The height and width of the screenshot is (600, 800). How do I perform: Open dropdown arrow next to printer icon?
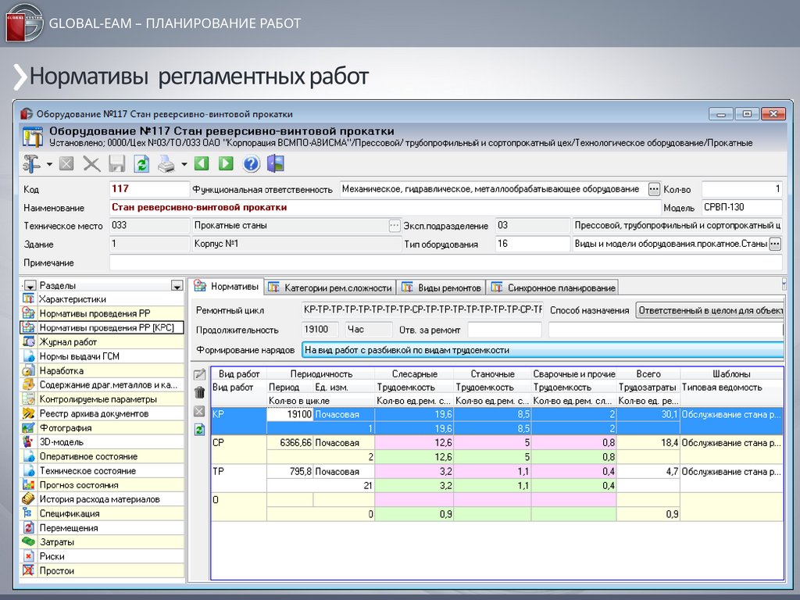(184, 165)
